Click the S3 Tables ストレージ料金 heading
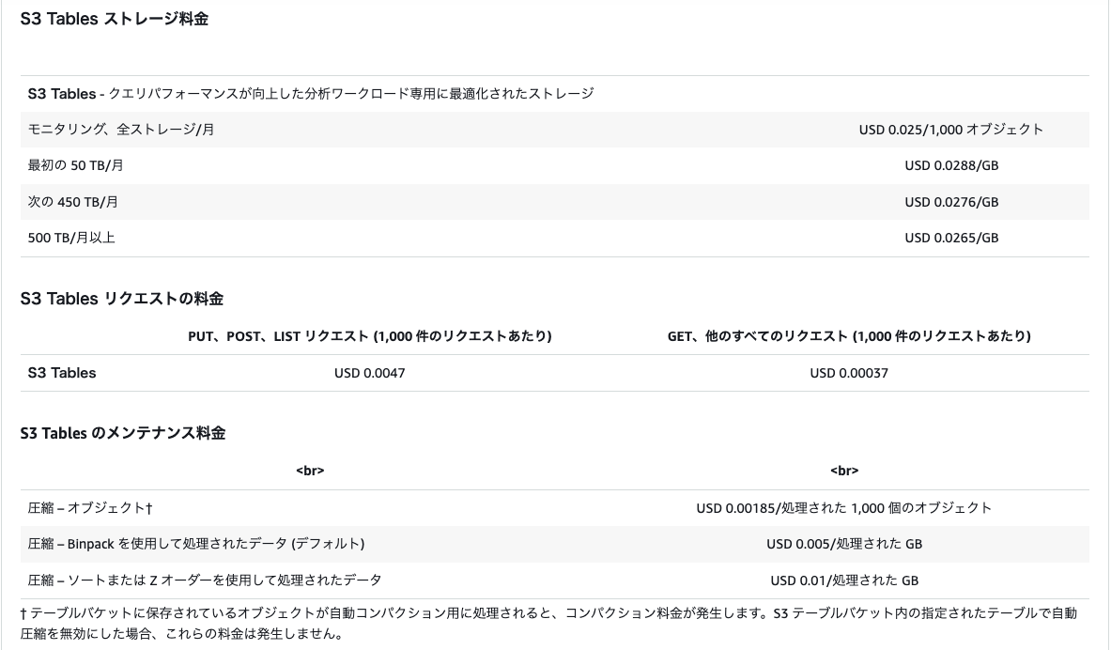This screenshot has height=650, width=1111. coord(114,19)
